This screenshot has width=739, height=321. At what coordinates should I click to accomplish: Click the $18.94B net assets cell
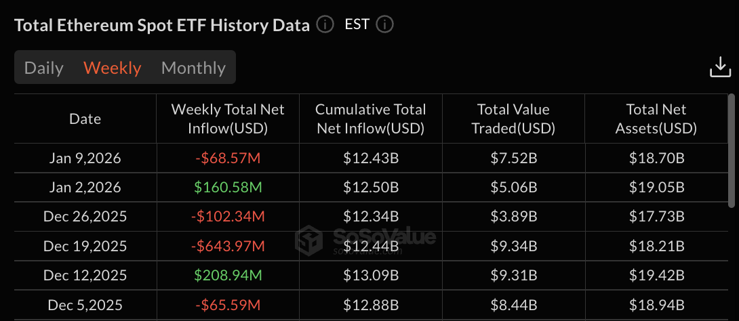(656, 305)
